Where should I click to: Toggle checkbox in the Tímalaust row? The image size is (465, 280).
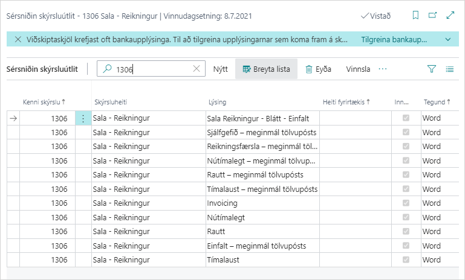(406, 260)
